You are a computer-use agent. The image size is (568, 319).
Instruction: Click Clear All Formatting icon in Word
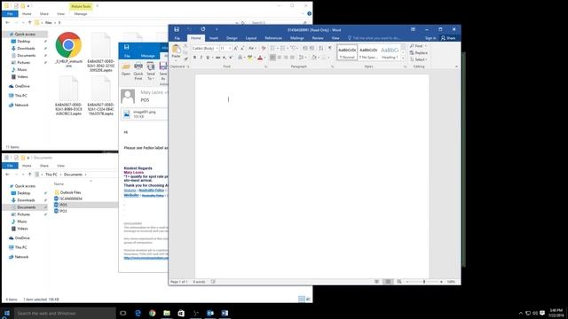pyautogui.click(x=264, y=48)
